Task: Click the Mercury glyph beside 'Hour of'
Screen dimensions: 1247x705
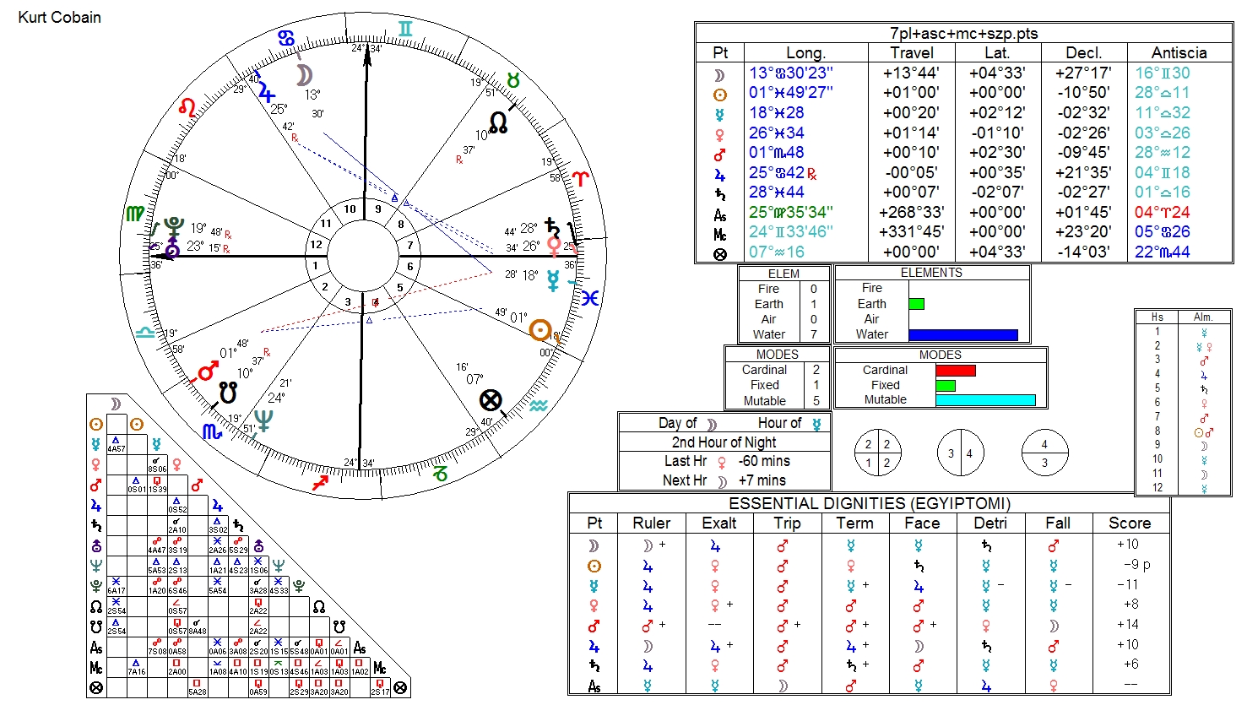Action: point(816,424)
